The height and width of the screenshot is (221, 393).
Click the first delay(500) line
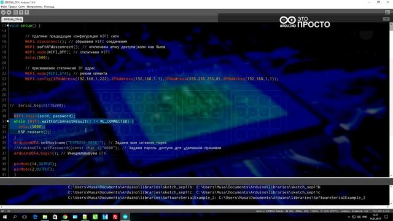37,57
